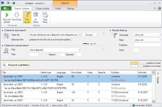162x107 pixels.
Task: Sort results by Media type column
Action: (48, 72)
